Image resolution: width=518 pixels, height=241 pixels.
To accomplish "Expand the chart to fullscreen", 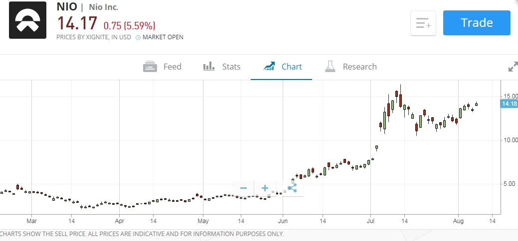I will (512, 67).
